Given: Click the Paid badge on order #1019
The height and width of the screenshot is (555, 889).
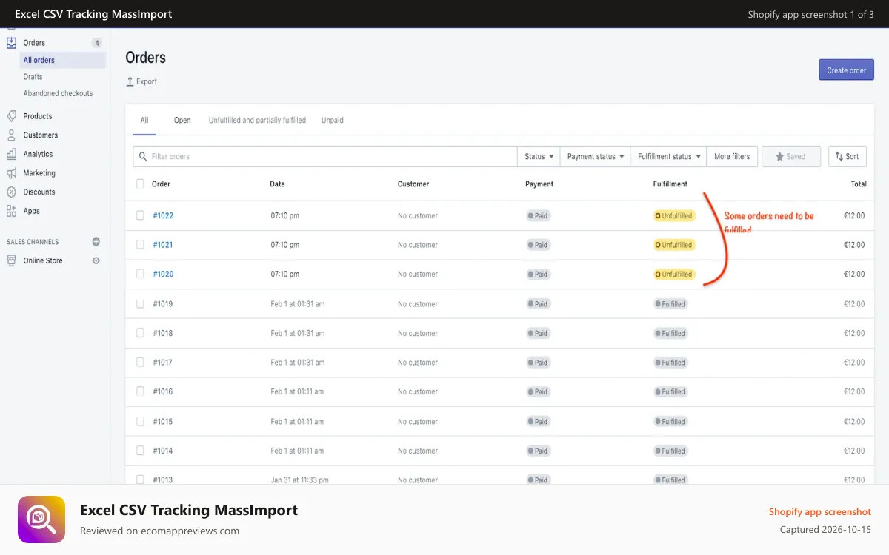Looking at the screenshot, I should click(538, 304).
